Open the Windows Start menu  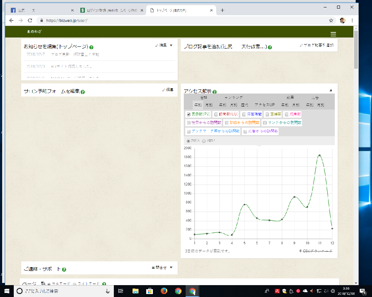pos(7,291)
